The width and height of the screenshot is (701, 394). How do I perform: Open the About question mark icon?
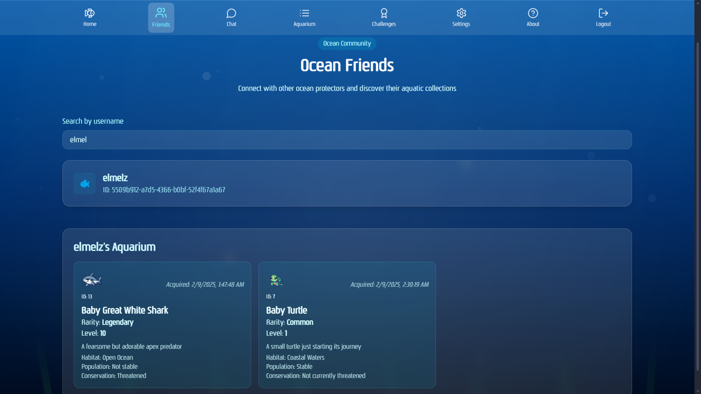533,13
